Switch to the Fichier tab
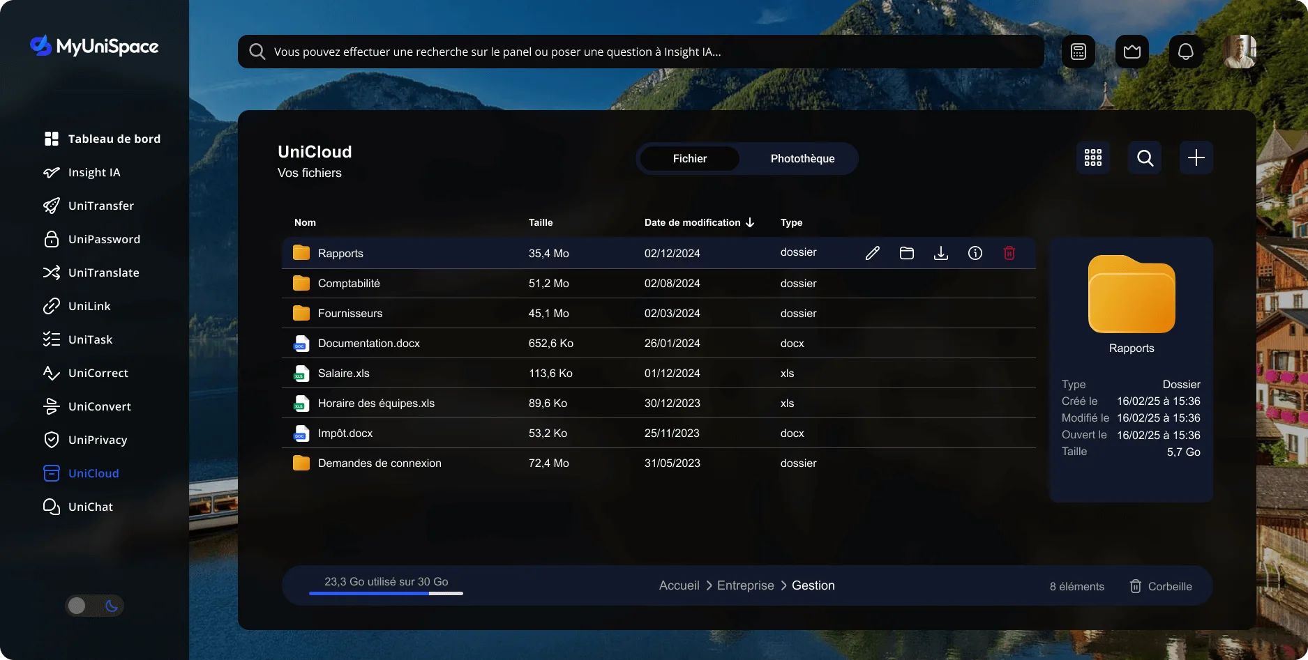Image resolution: width=1308 pixels, height=660 pixels. click(690, 159)
